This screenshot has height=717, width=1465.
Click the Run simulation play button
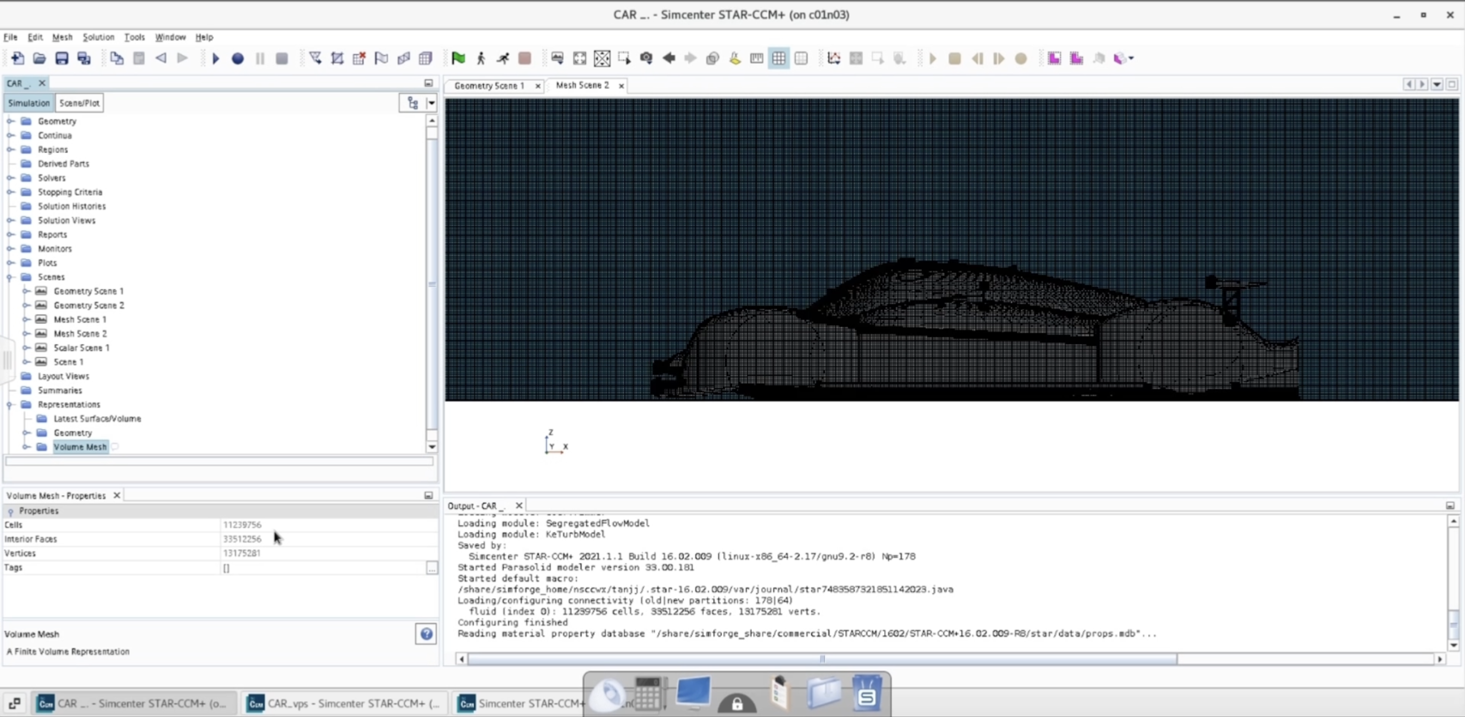[x=216, y=58]
